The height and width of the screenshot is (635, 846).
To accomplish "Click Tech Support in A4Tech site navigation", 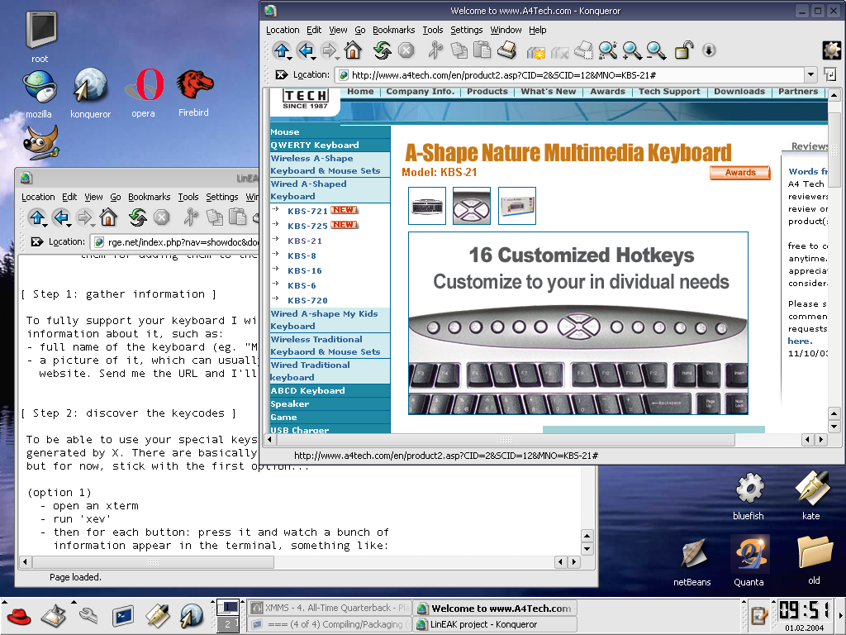I will click(x=669, y=91).
